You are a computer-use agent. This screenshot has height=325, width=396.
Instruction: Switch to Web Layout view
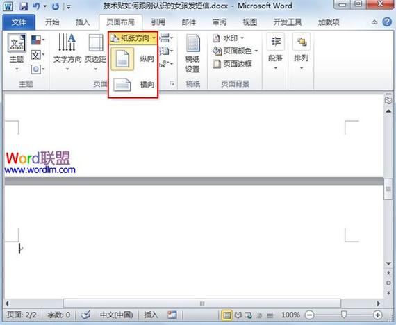tap(249, 315)
